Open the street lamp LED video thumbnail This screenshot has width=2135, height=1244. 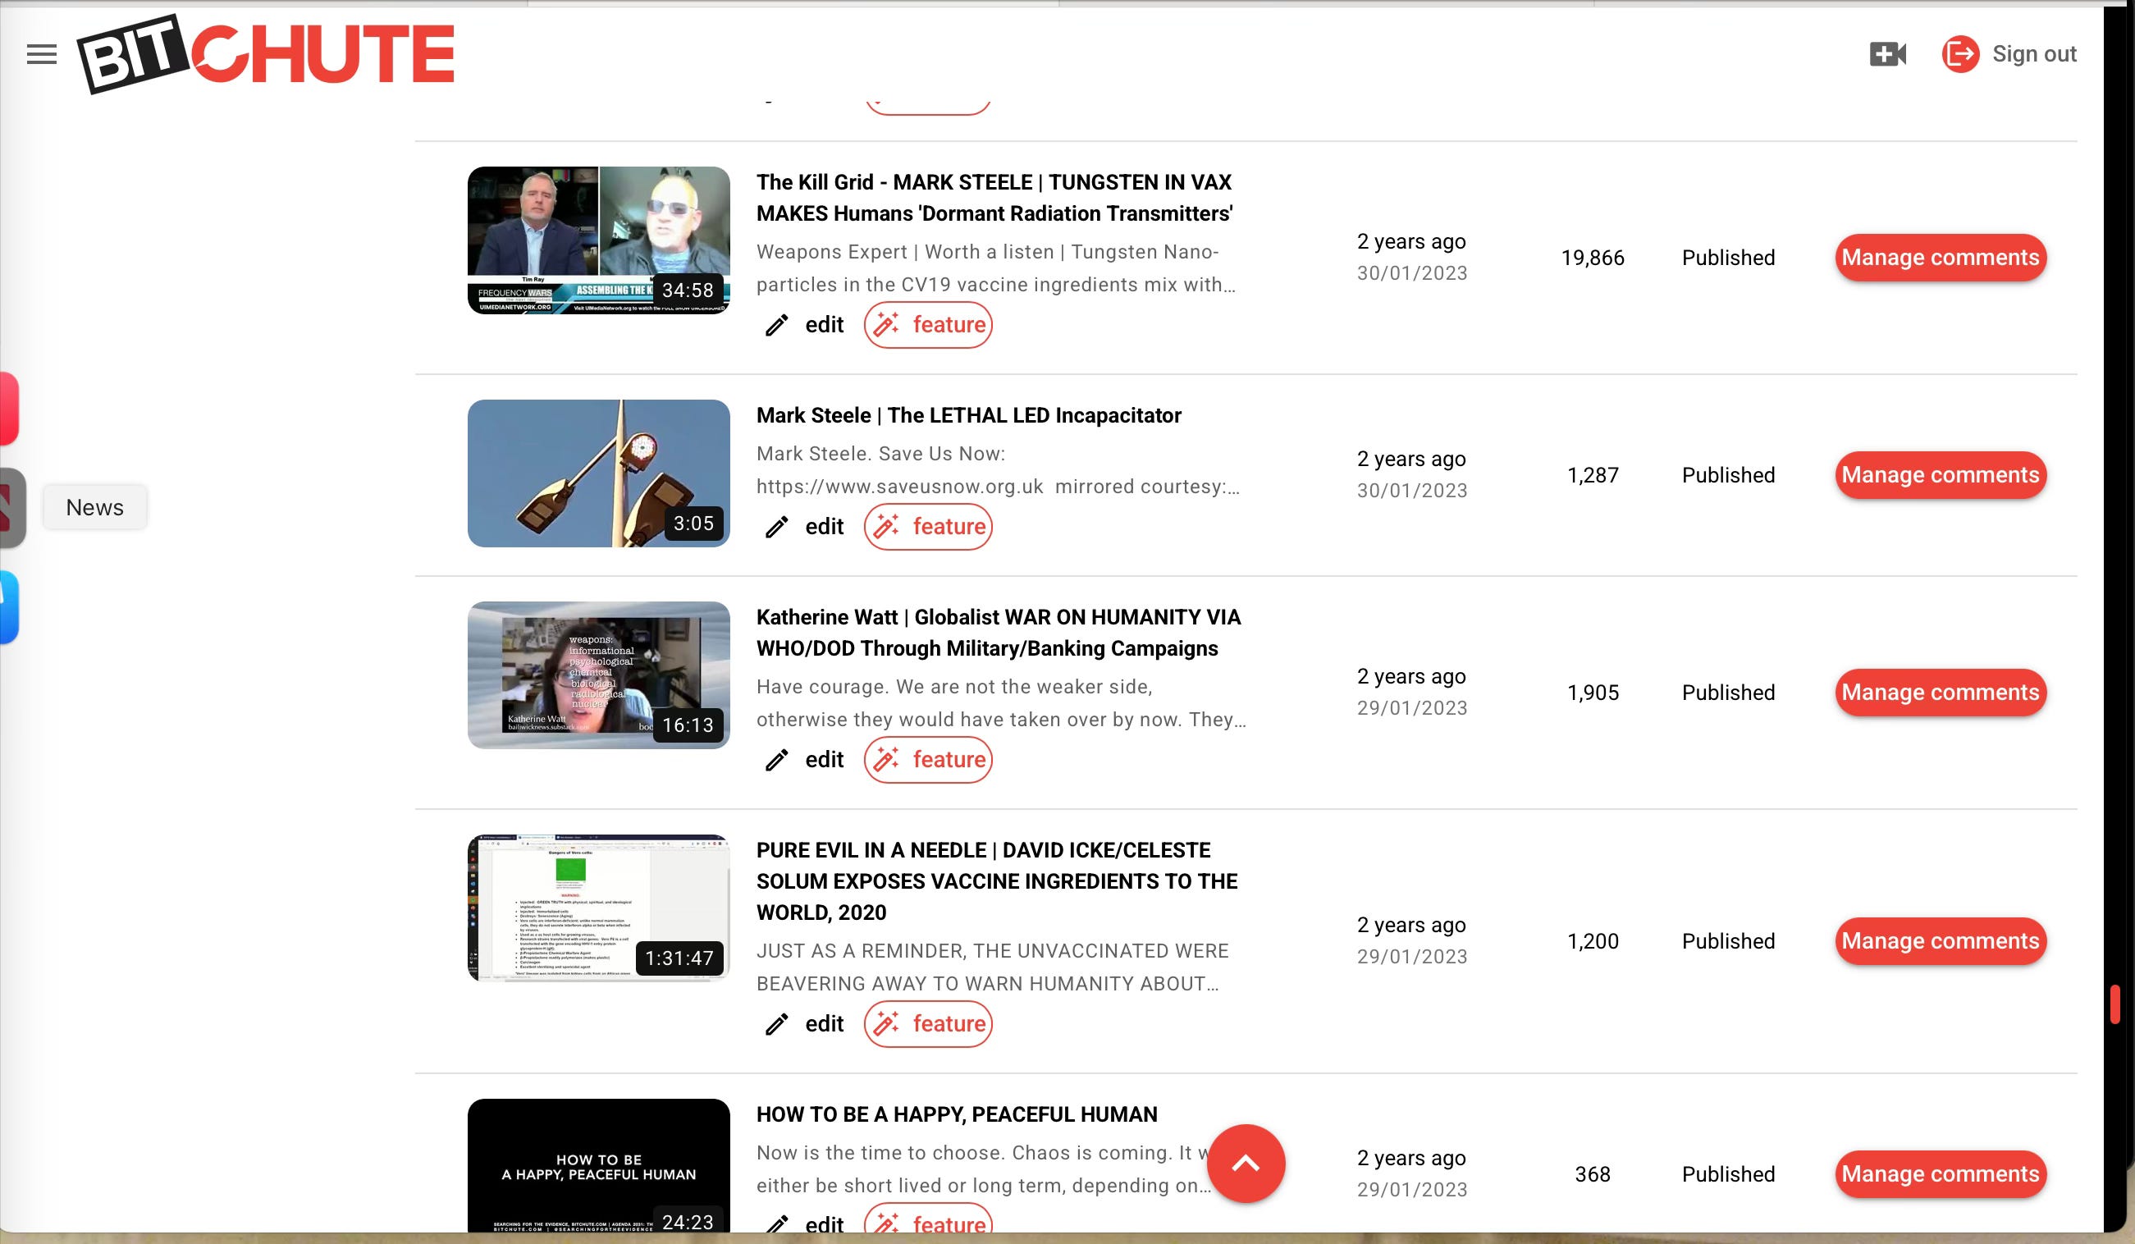pos(598,473)
